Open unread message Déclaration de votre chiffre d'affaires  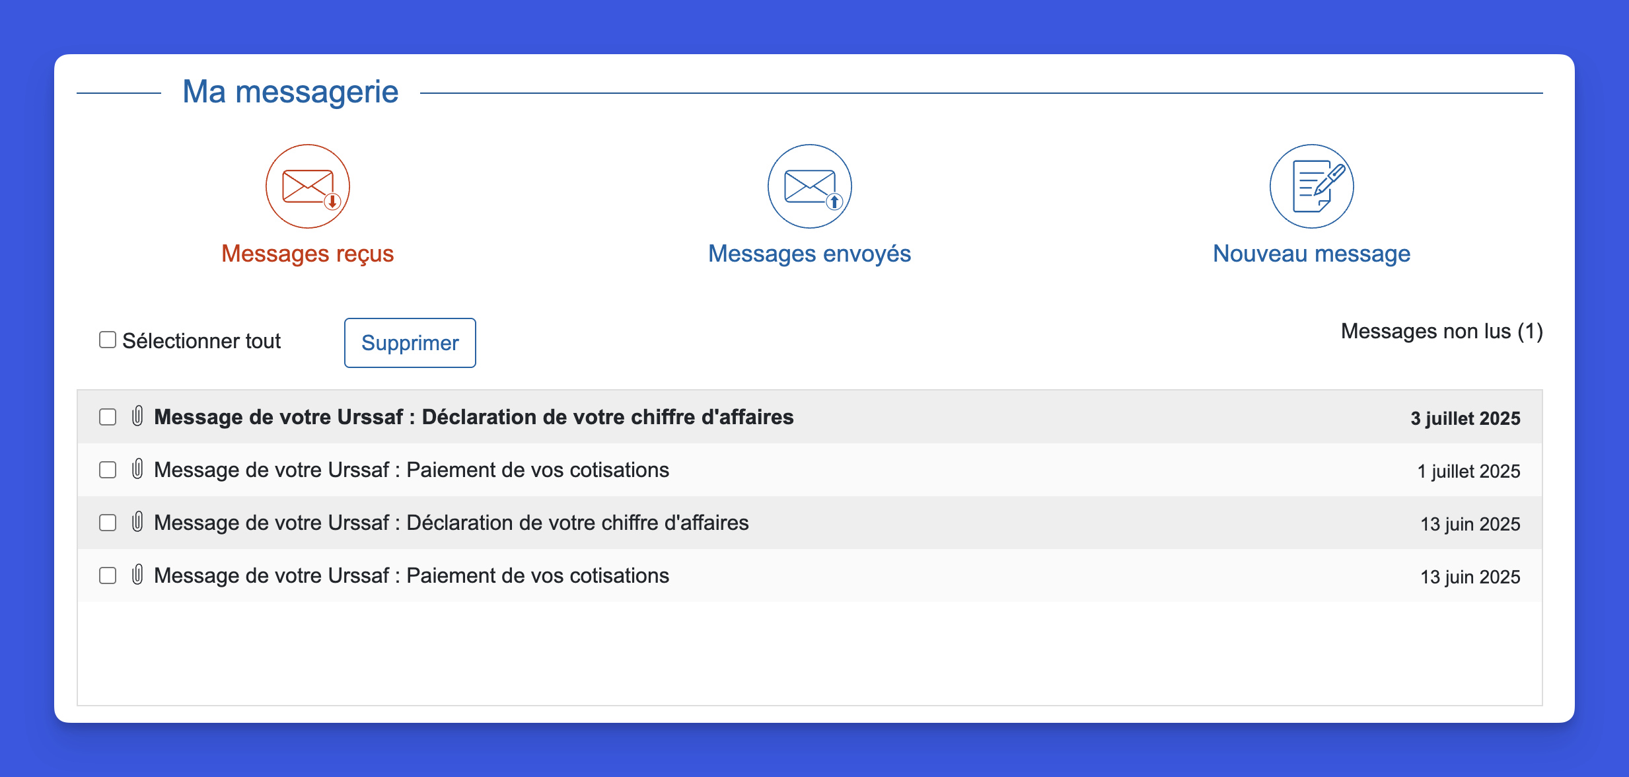474,417
